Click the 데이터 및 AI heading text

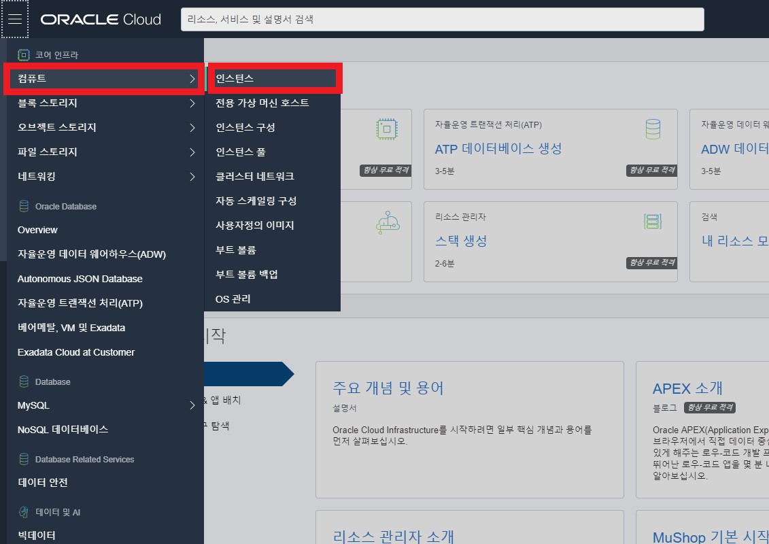tap(58, 512)
